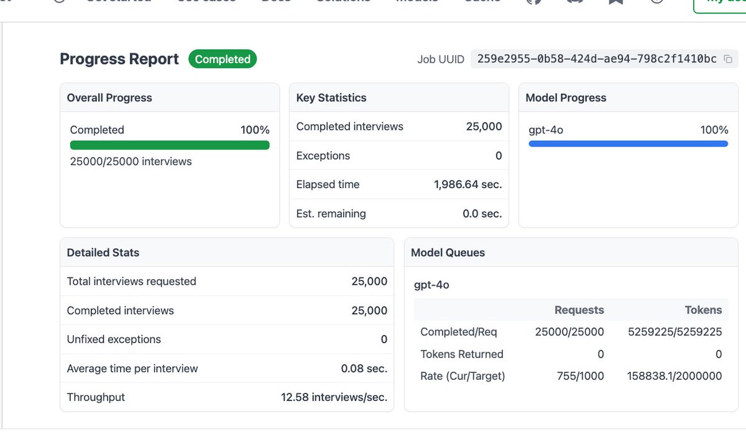Click the Overall Progress panel header
Viewport: 746px width, 440px height.
pyautogui.click(x=170, y=97)
